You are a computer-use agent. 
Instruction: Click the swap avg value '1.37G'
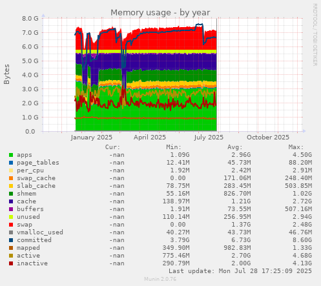241,225
